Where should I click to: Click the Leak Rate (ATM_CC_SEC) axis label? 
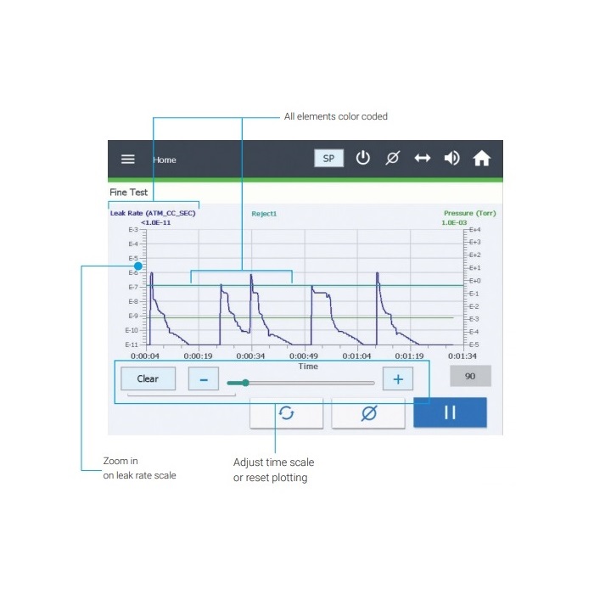[153, 213]
